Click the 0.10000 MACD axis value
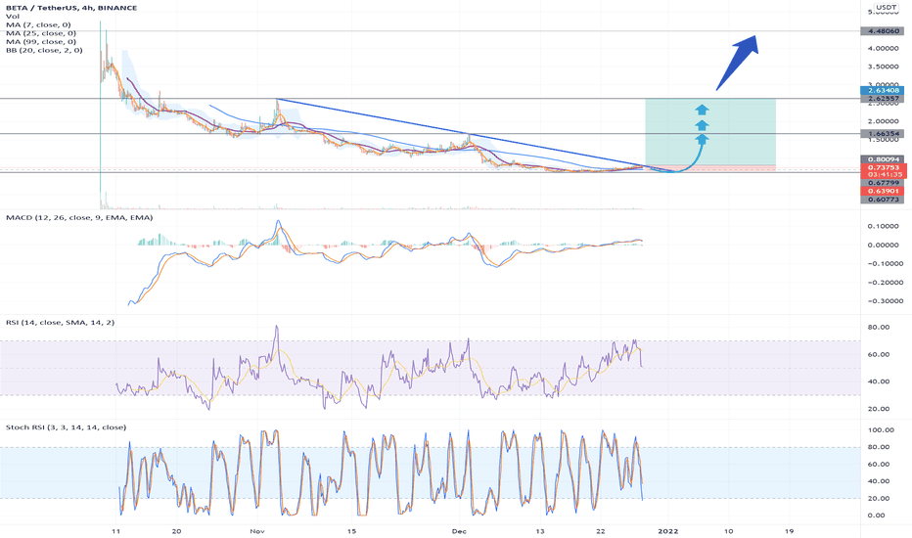This screenshot has height=538, width=912. click(x=883, y=226)
